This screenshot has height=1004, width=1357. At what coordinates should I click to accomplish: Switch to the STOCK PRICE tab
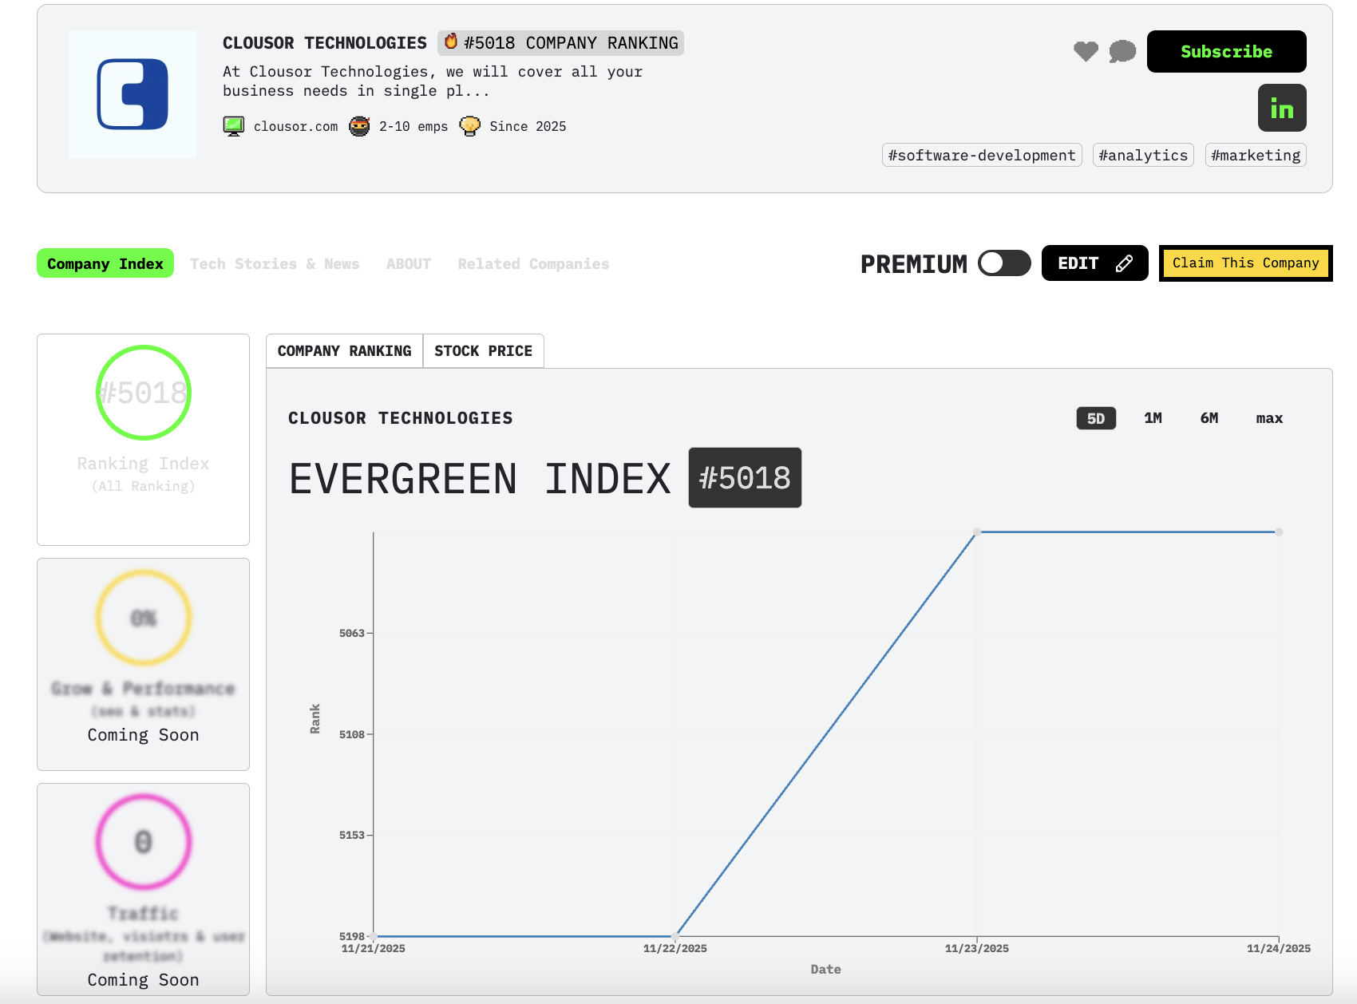(x=483, y=351)
